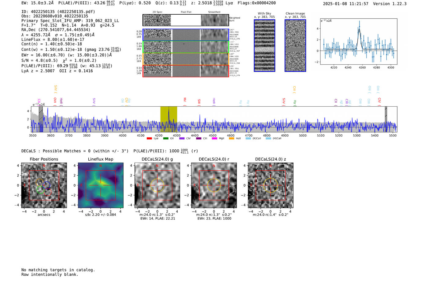
Task: Open the DECaLS(24.0) g image
Action: tap(157, 185)
